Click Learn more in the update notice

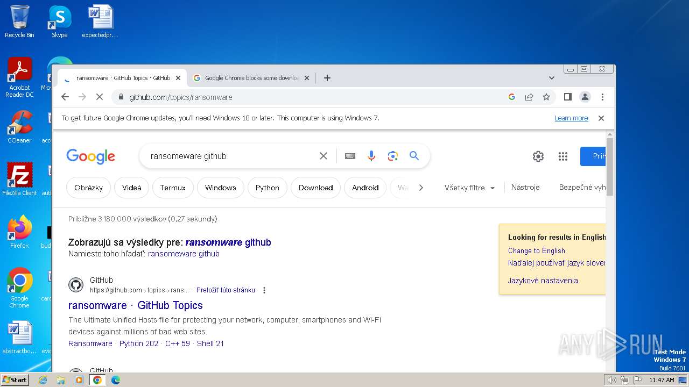(571, 118)
